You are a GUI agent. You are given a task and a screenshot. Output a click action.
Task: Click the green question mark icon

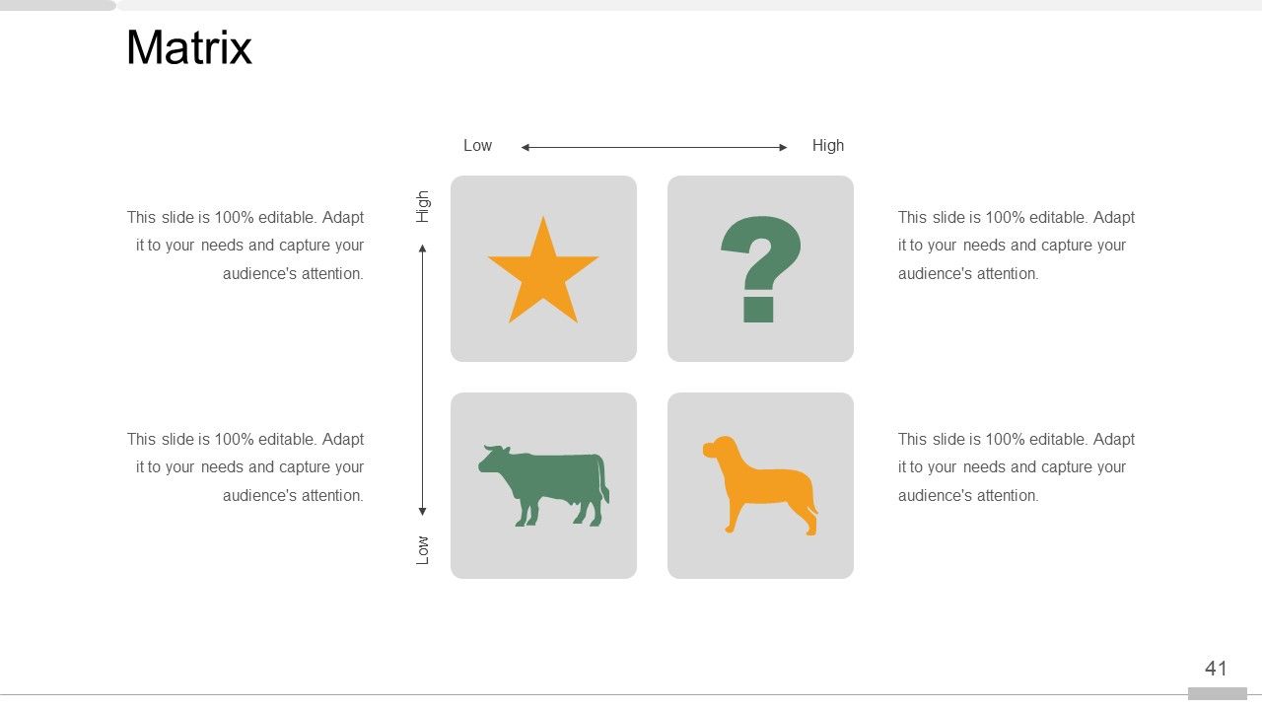[760, 268]
